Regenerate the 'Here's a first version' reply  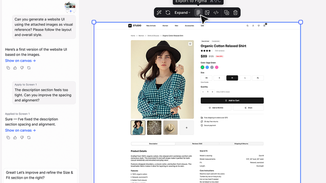click(29, 68)
